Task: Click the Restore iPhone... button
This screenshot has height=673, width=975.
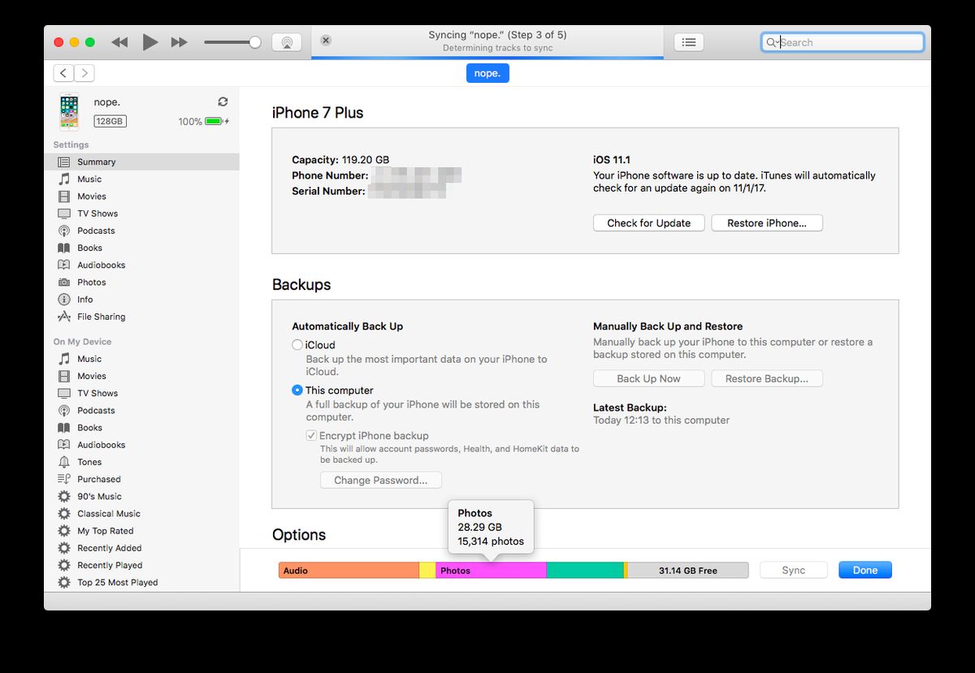Action: (766, 223)
